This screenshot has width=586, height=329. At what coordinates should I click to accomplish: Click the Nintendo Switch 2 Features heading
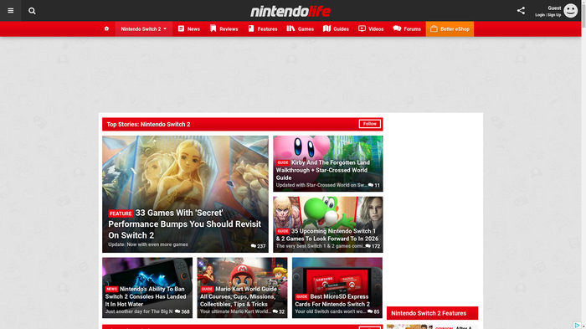(429, 313)
